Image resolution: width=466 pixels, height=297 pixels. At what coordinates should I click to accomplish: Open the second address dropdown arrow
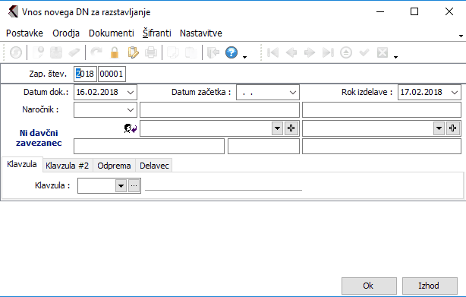(x=439, y=128)
